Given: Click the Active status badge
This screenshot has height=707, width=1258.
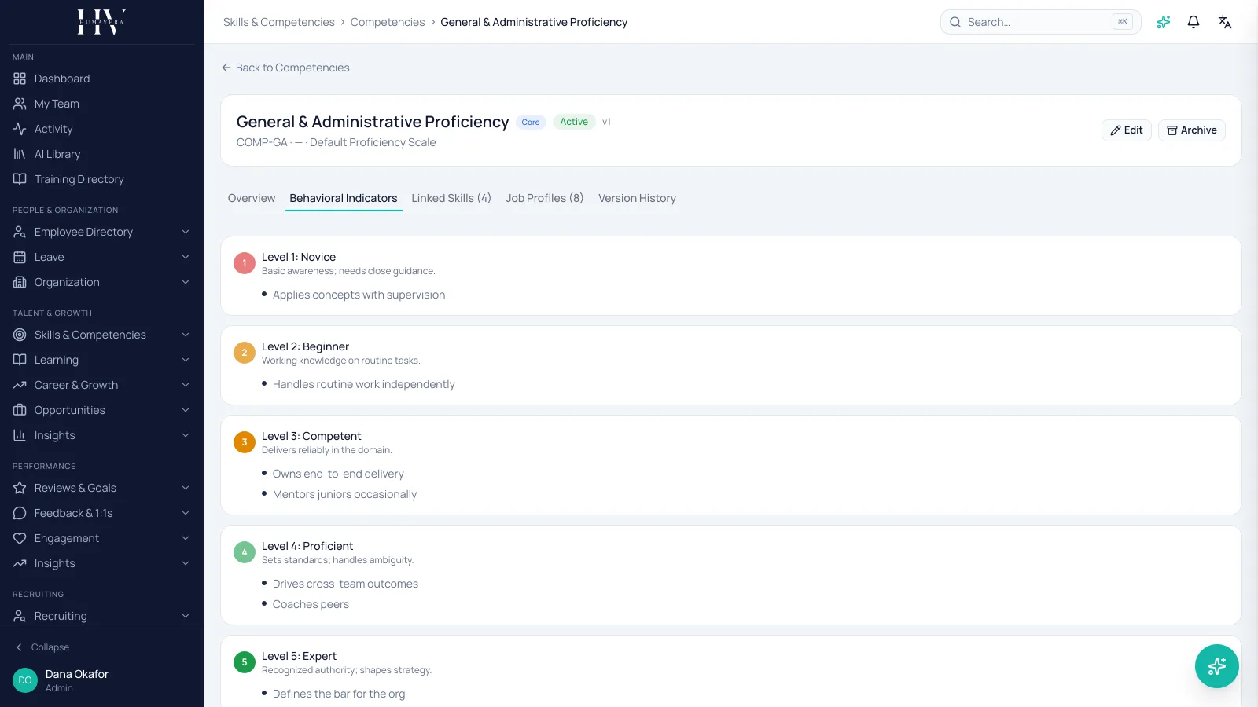Looking at the screenshot, I should point(574,122).
